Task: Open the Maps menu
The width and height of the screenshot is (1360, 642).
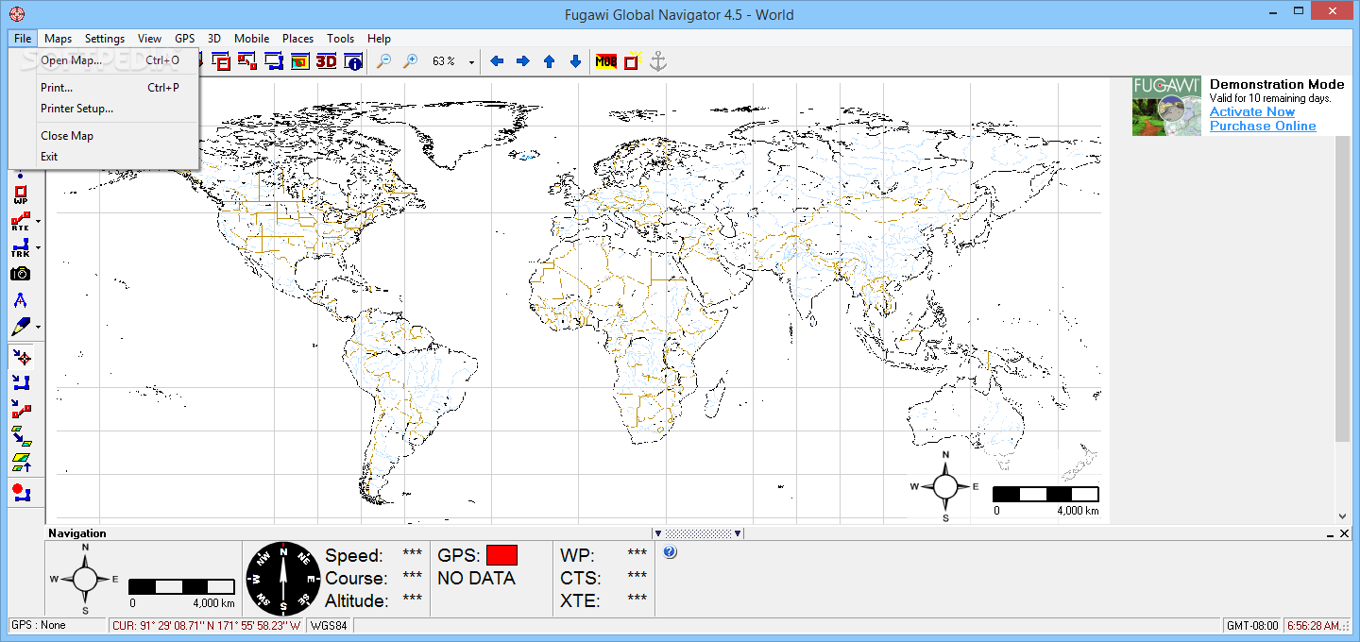Action: tap(58, 39)
